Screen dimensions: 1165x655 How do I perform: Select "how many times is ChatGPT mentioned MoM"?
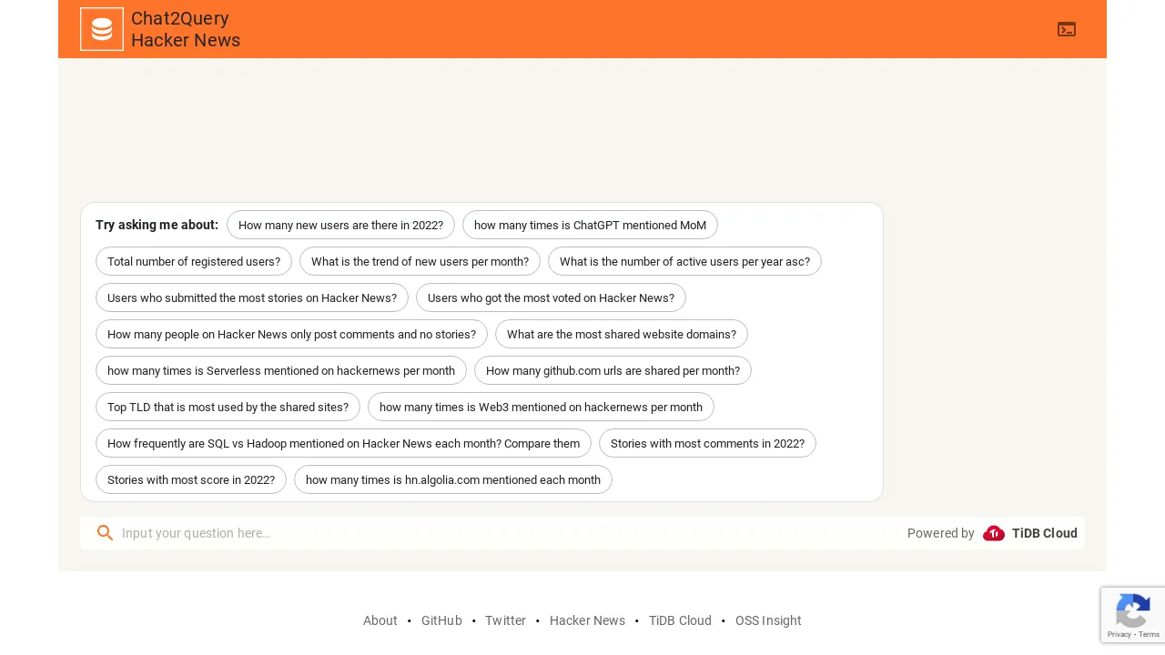[590, 225]
